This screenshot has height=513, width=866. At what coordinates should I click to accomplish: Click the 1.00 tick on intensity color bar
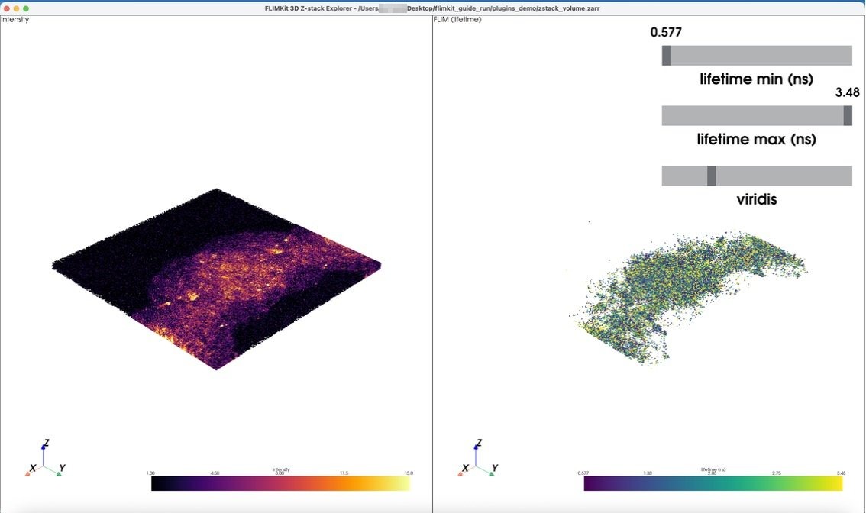tap(150, 473)
